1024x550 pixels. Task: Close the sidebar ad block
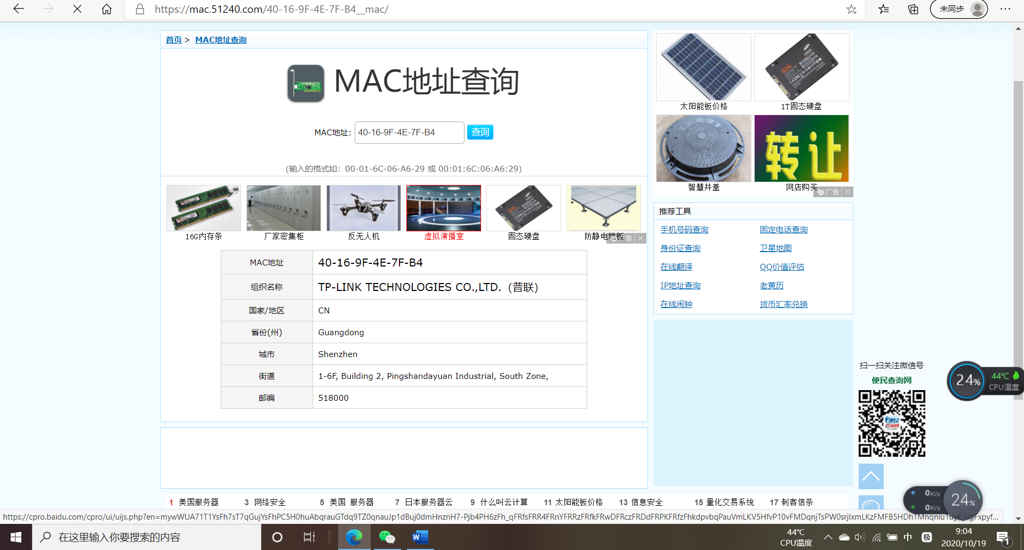coord(847,192)
